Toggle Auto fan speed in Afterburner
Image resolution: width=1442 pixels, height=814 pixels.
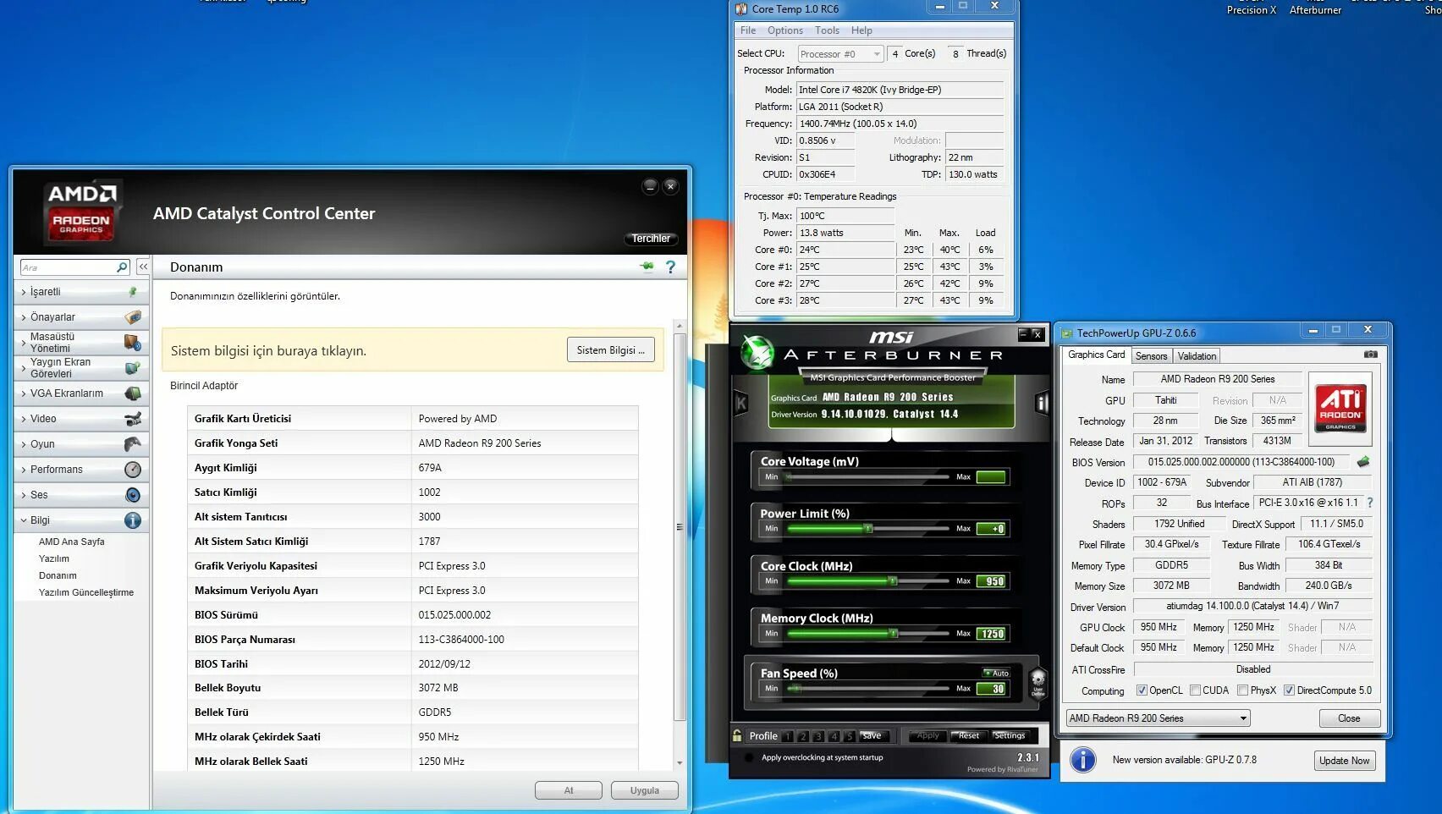tap(996, 674)
